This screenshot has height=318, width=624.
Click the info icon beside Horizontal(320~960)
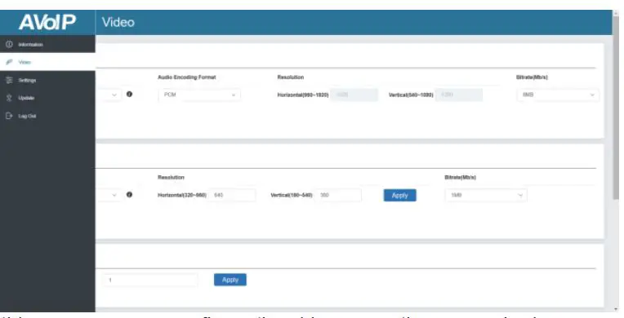(x=129, y=195)
